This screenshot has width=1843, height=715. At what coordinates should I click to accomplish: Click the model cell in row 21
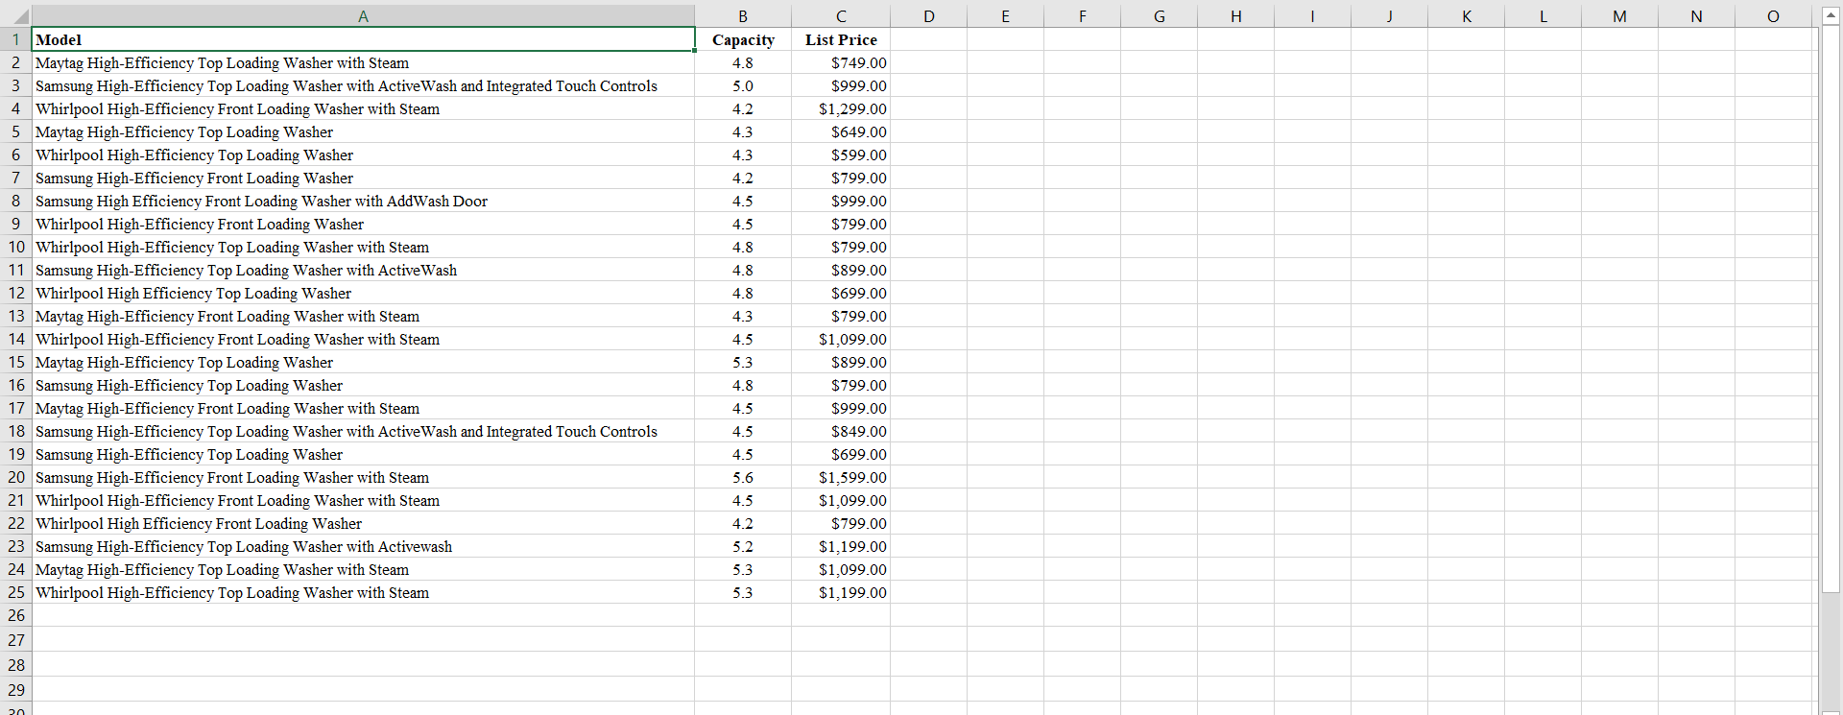point(363,500)
